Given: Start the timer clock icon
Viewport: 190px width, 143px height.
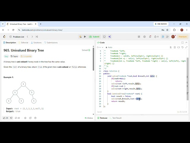Looking at the screenshot, I should (163, 37).
